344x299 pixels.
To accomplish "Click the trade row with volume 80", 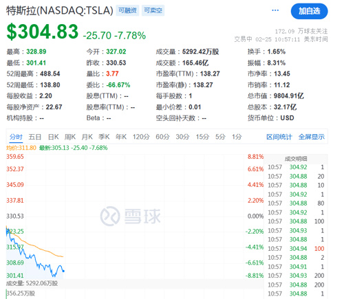I will pos(296,203).
